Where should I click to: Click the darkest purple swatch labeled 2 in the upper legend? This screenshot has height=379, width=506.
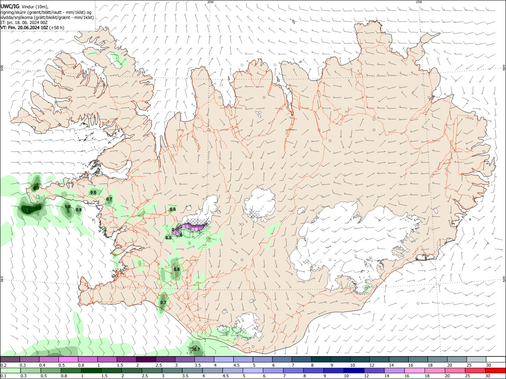pos(145,360)
